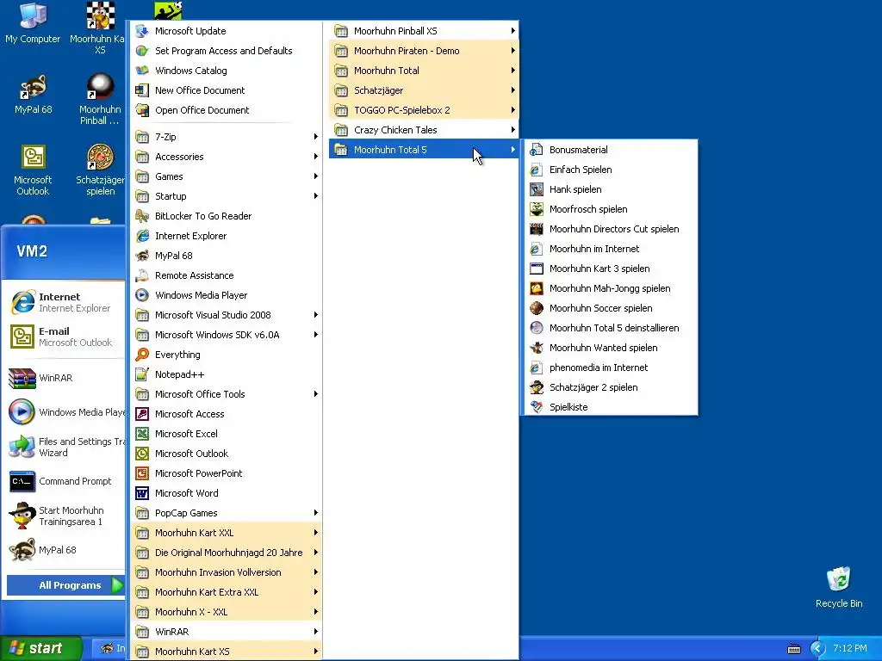Click the Moorhuhn Soccer spielen ball icon
The image size is (882, 661).
pyautogui.click(x=536, y=308)
